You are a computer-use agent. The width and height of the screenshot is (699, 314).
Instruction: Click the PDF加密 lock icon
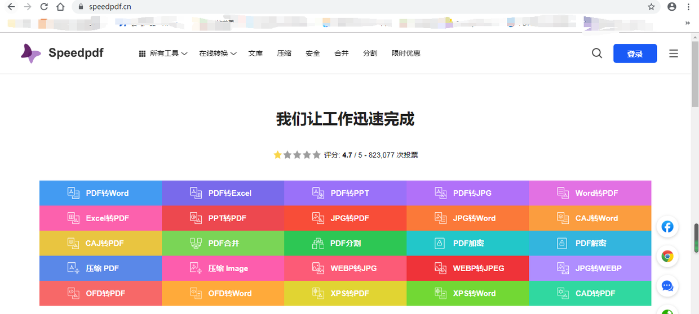440,243
